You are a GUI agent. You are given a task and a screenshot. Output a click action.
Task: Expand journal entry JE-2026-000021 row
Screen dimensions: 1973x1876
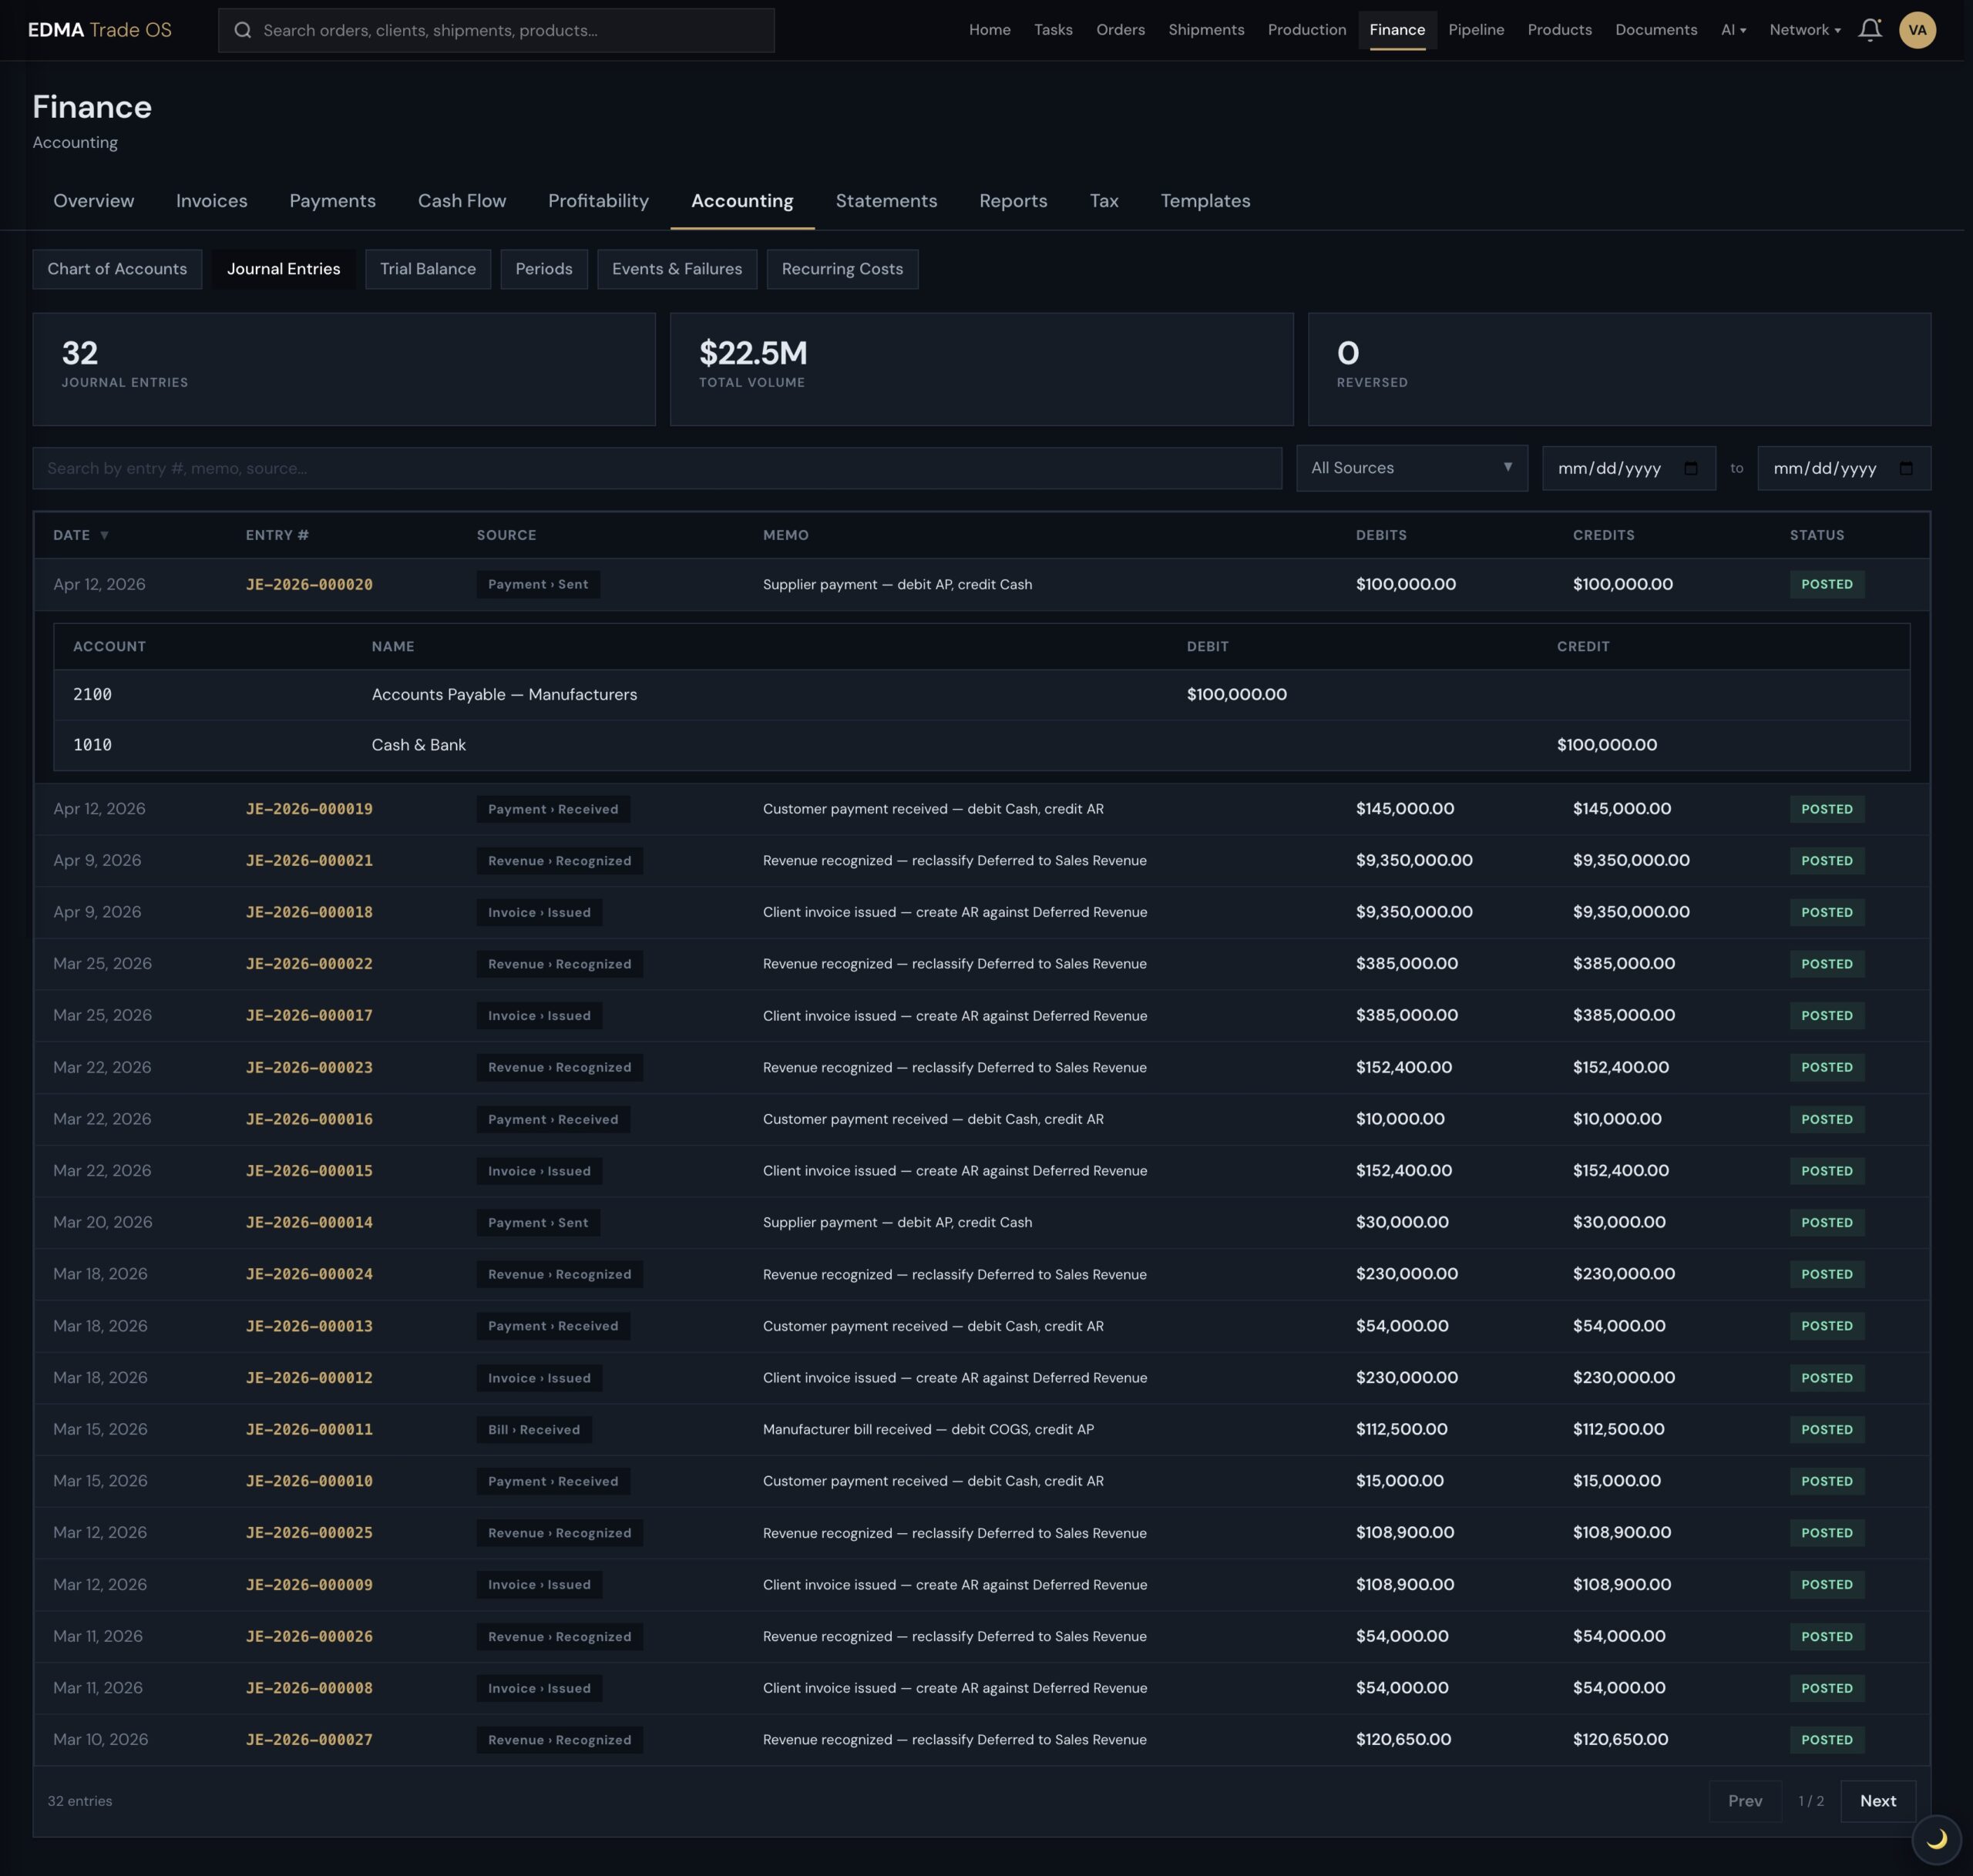[982, 860]
